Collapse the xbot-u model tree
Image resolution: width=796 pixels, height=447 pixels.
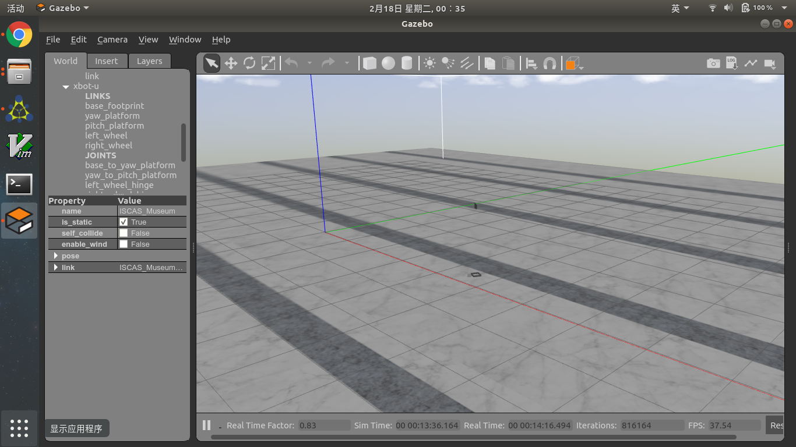65,86
